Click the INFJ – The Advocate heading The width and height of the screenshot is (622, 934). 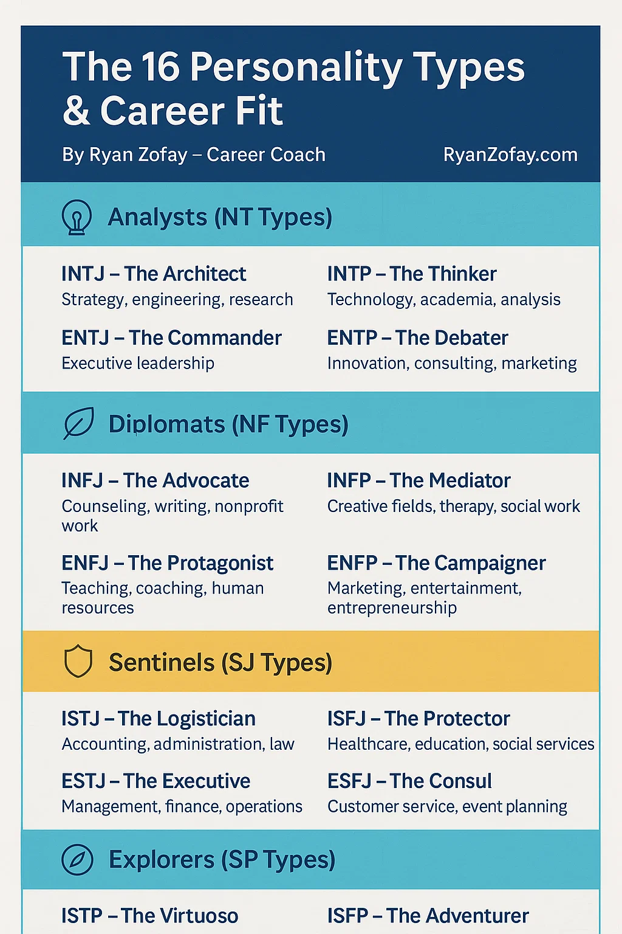pyautogui.click(x=155, y=481)
